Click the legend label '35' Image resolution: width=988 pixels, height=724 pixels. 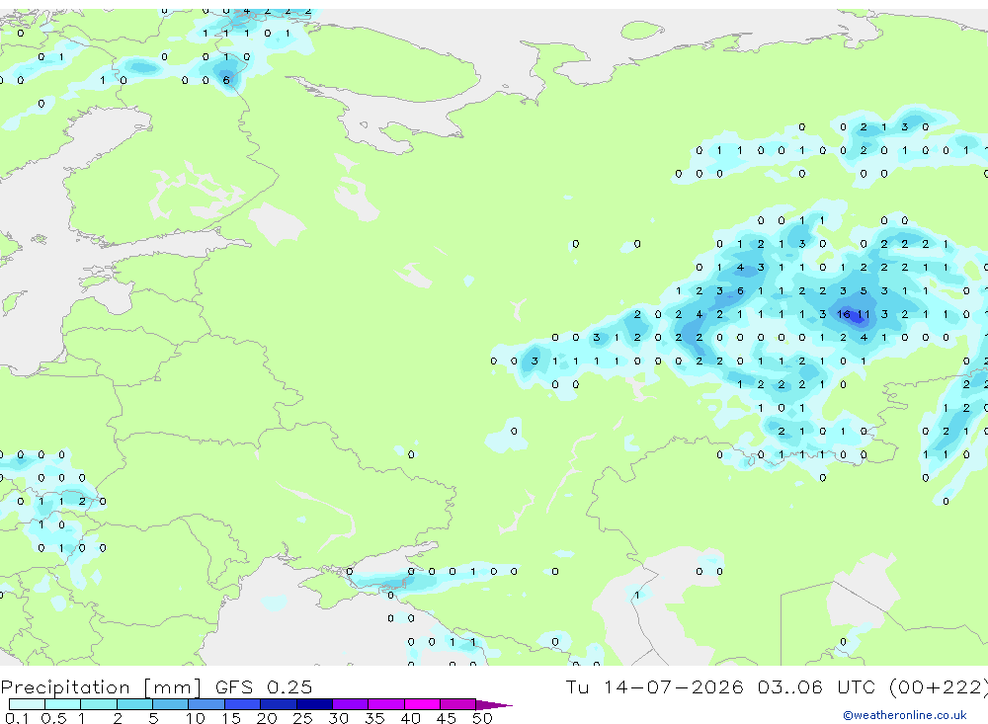374,718
